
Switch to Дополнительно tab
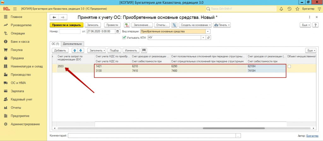[72, 43]
